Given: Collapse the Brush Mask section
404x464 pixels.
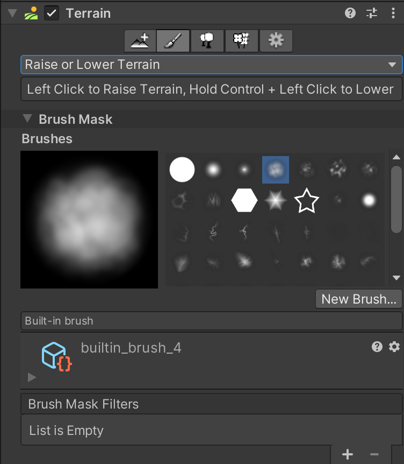Looking at the screenshot, I should coord(27,119).
